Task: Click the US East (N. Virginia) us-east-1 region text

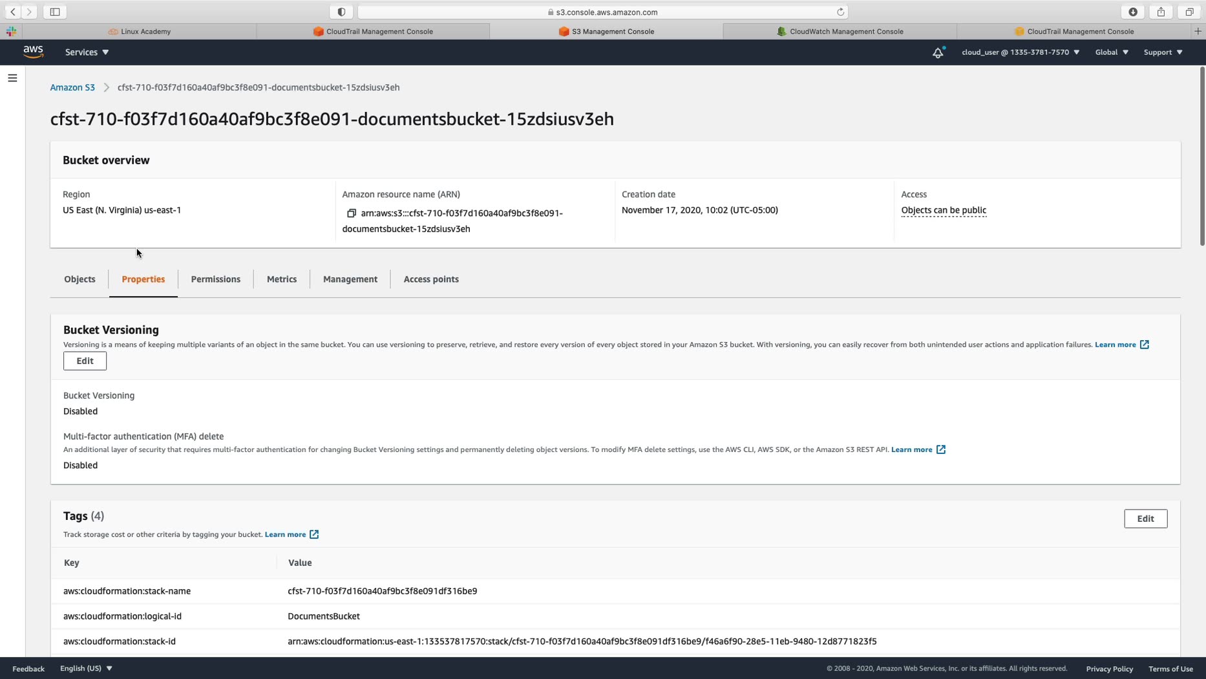Action: coord(122,210)
